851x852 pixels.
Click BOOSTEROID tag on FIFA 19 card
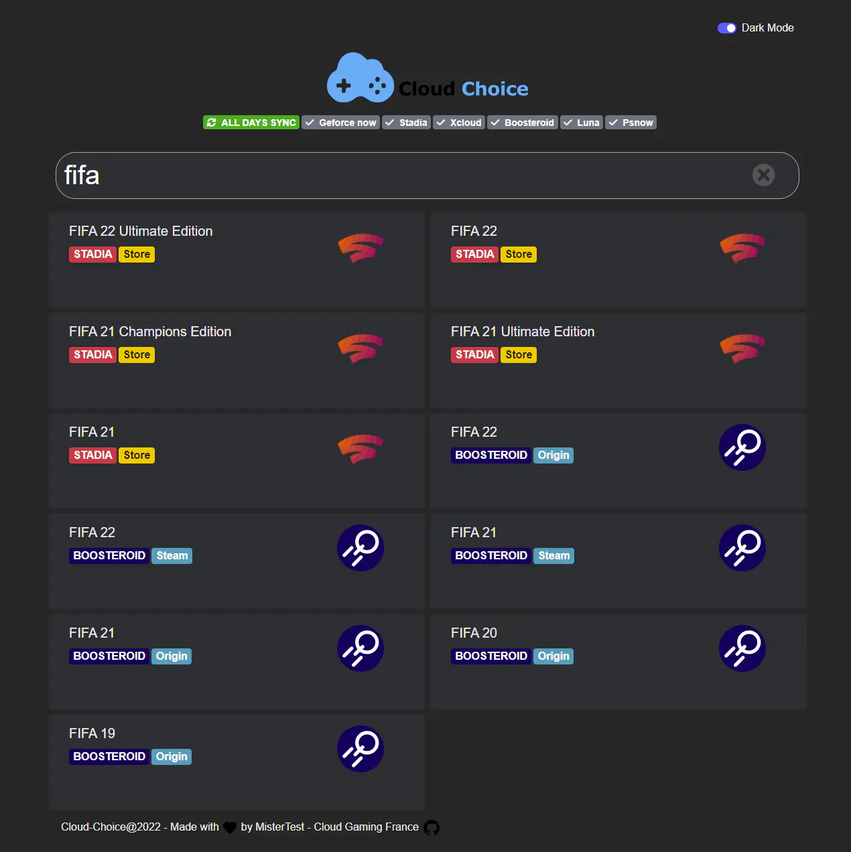pyautogui.click(x=109, y=757)
